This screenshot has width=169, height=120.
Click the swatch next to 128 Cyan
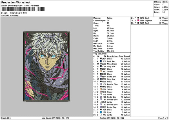(101, 112)
